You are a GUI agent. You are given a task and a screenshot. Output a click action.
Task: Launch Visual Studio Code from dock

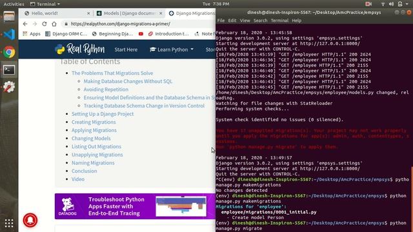click(x=9, y=34)
